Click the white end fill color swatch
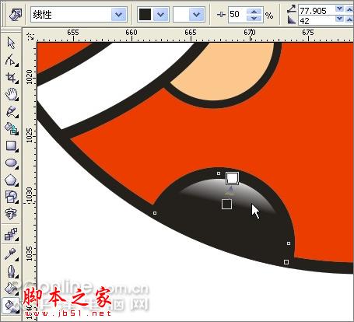This screenshot has height=322, width=354. (x=181, y=15)
